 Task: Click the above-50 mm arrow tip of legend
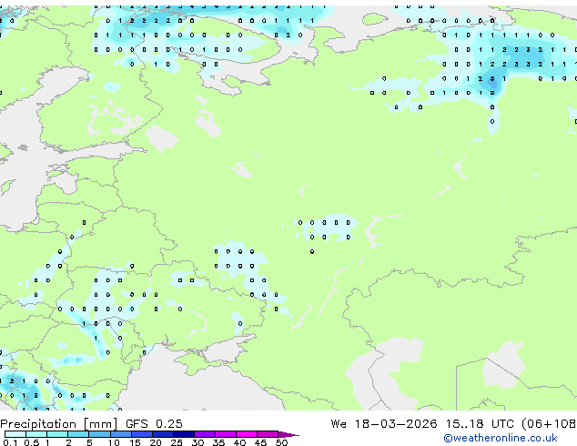point(288,434)
